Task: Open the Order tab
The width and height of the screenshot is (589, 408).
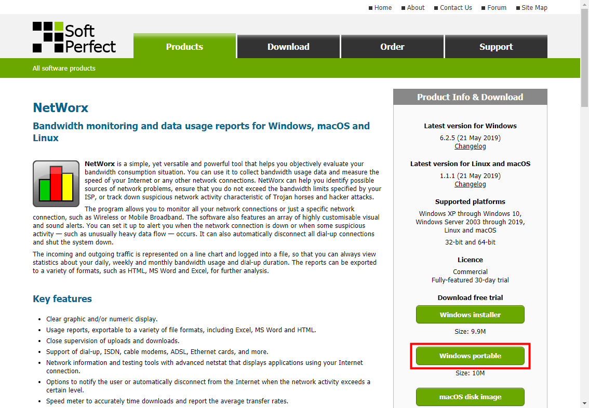Action: [x=392, y=47]
